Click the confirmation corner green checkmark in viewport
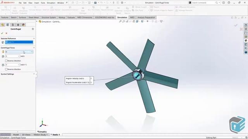248x139 pixels. click(x=236, y=25)
